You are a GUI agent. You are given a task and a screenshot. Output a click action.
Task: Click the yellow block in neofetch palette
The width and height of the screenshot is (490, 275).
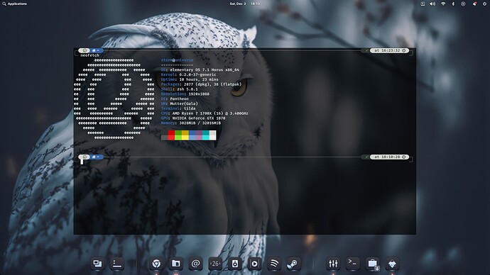(x=185, y=135)
